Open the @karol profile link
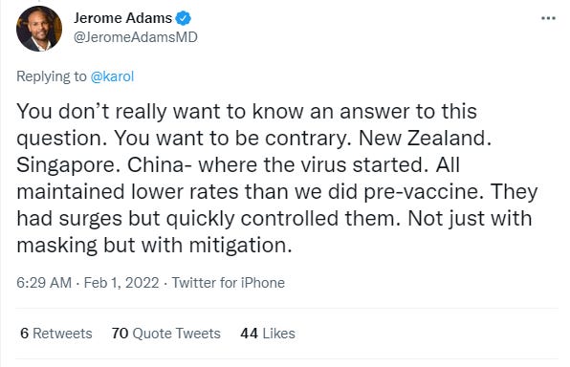This screenshot has width=570, height=367. pyautogui.click(x=112, y=76)
